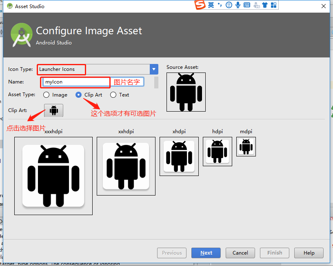Open Sogou skin settings with the T-shirt icon
333x266 pixels.
pyautogui.click(x=264, y=5)
